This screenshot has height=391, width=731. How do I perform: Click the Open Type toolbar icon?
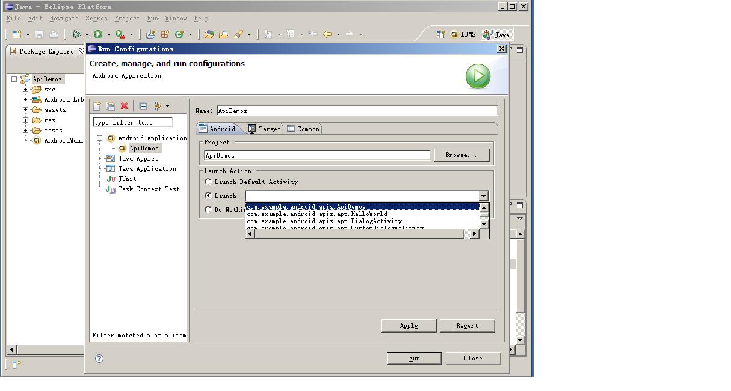pyautogui.click(x=209, y=35)
